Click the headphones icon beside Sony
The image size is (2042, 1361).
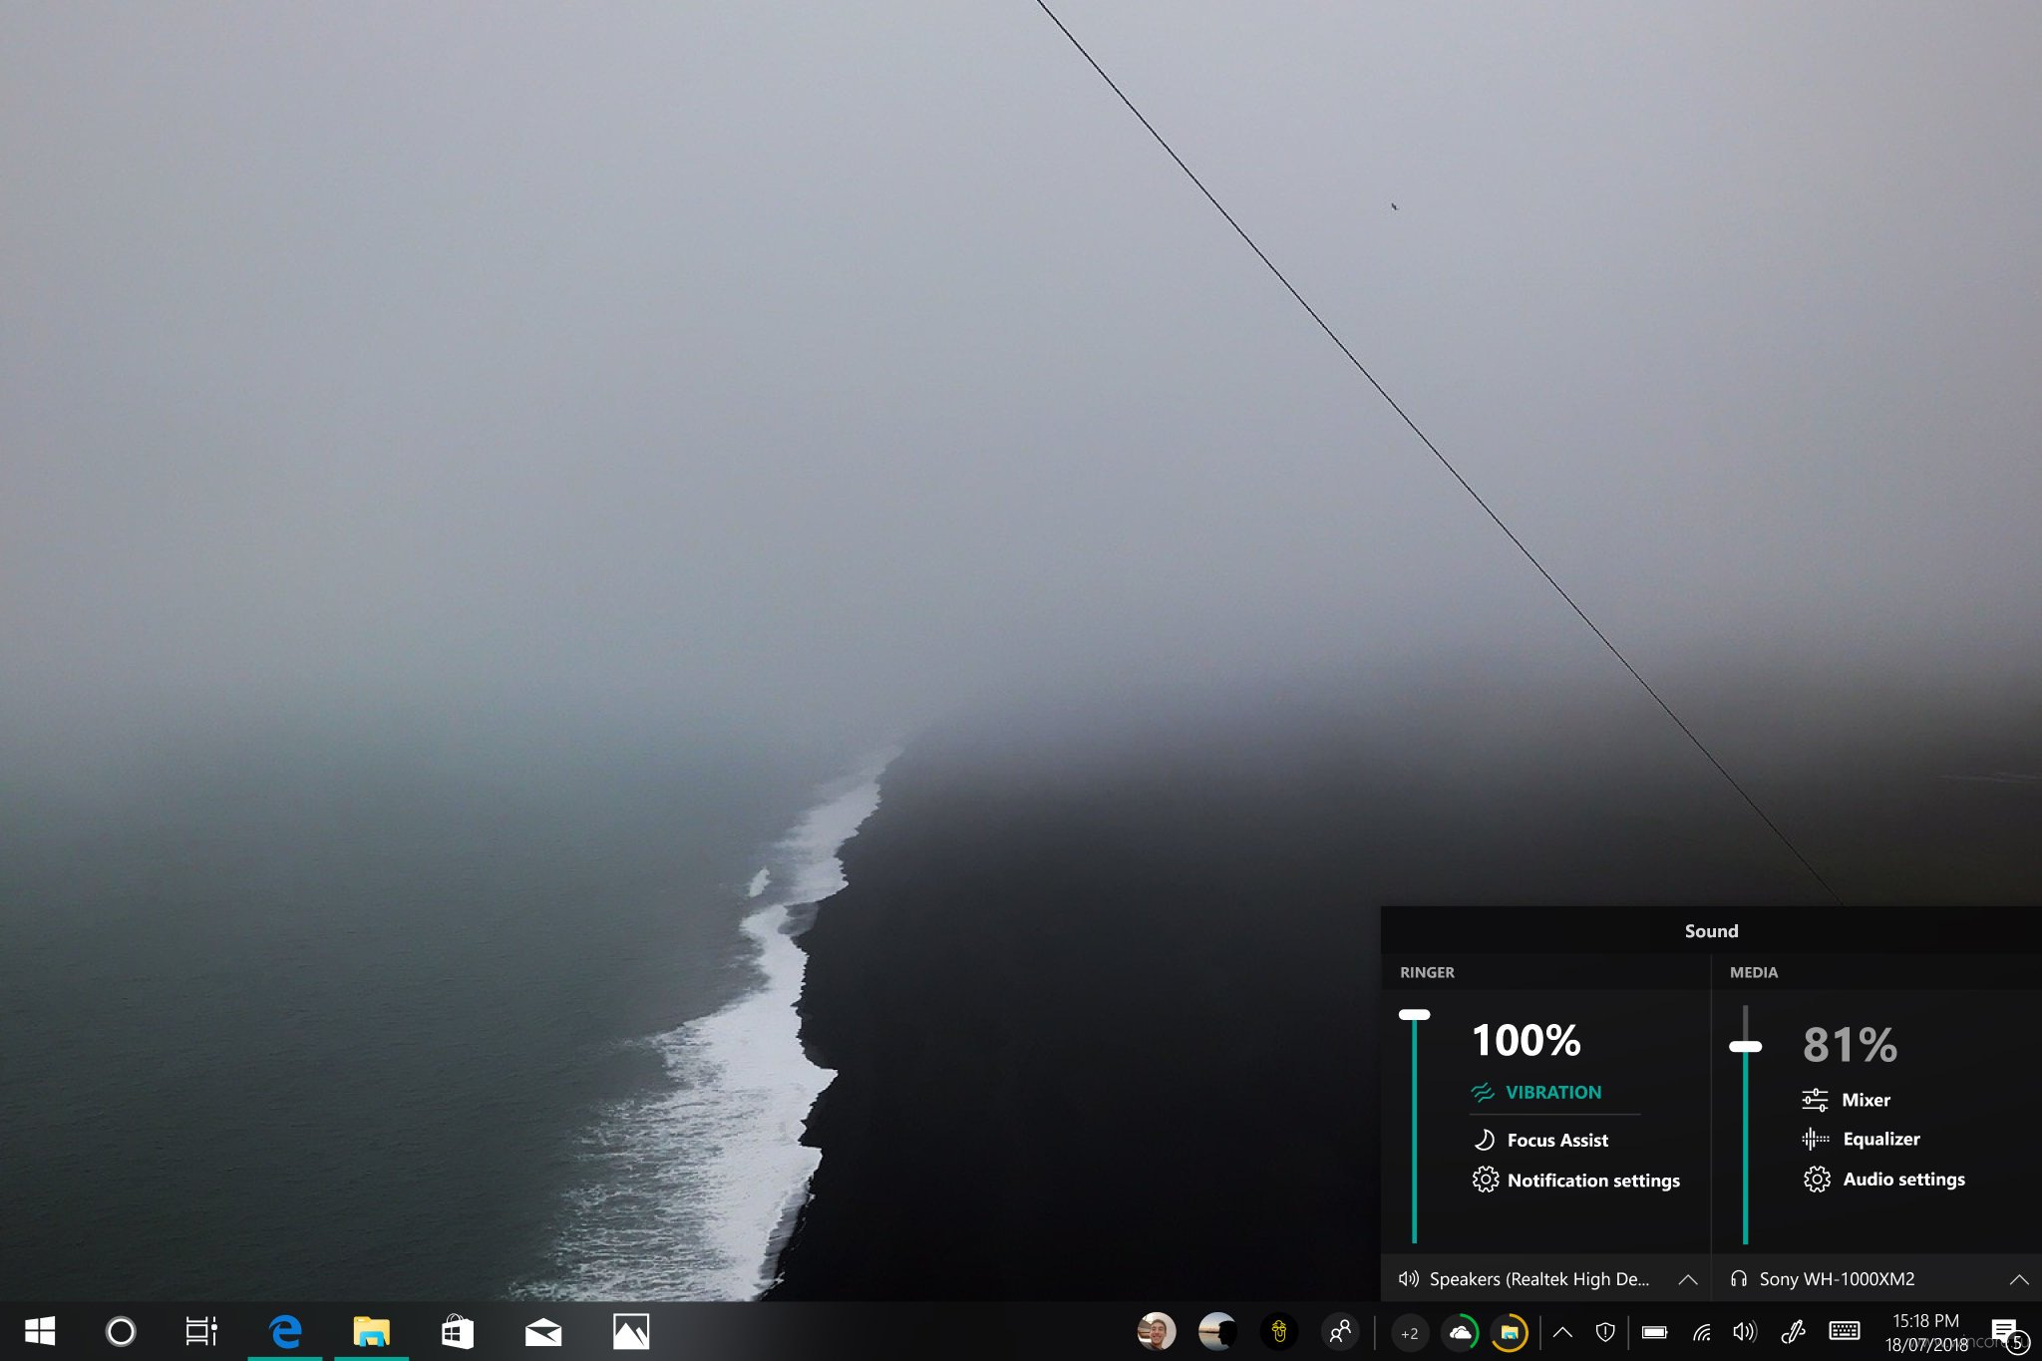tap(1739, 1279)
